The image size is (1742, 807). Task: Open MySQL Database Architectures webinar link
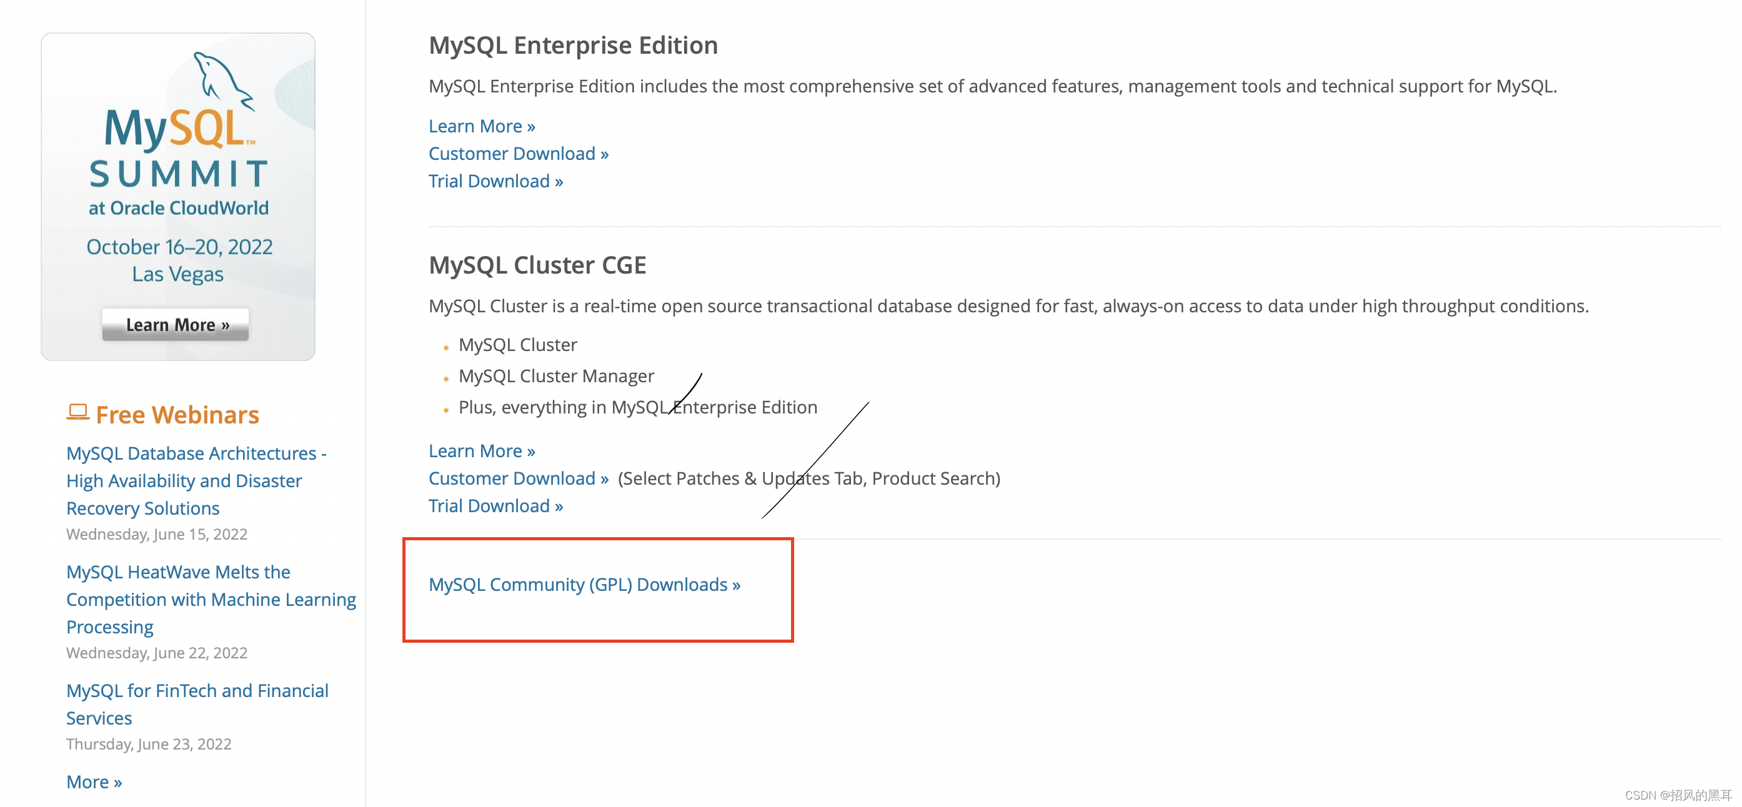[196, 480]
